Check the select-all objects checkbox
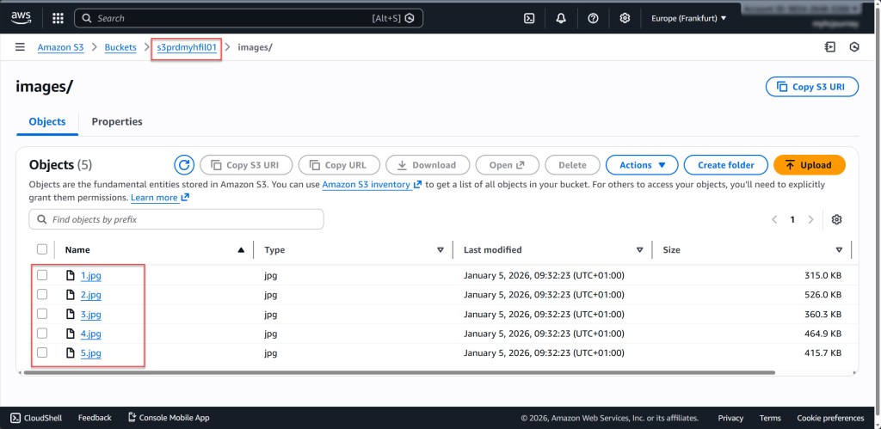This screenshot has height=429, width=881. (x=42, y=249)
